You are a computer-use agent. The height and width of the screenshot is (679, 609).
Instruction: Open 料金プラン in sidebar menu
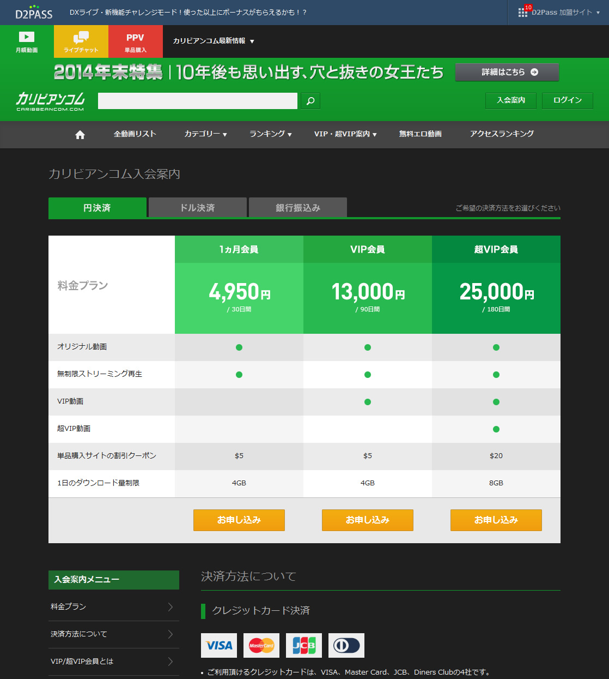(114, 607)
